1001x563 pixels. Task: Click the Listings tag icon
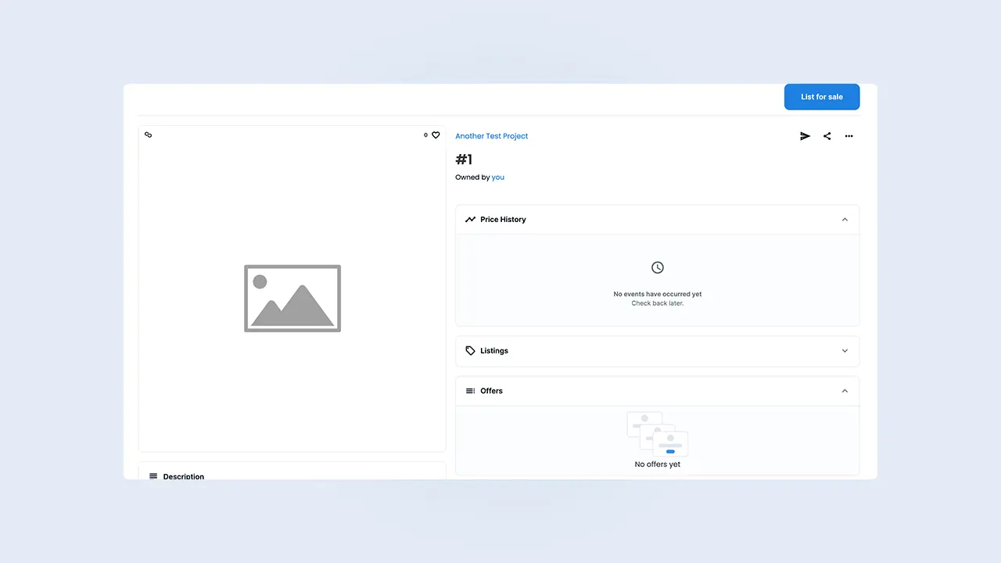[470, 351]
